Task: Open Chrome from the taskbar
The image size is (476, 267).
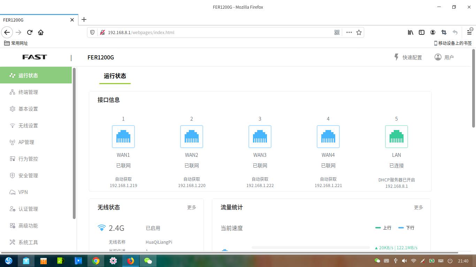Action: point(96,261)
